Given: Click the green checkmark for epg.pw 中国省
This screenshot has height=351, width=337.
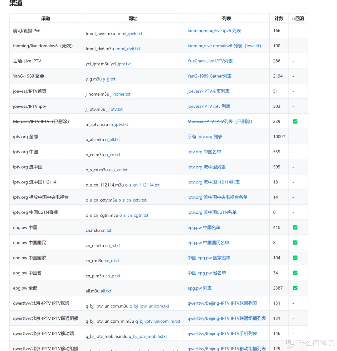Looking at the screenshot, I should (x=295, y=273).
